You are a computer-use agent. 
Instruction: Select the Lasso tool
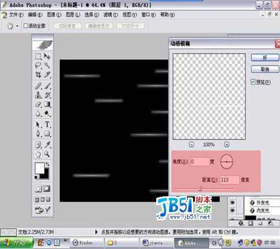pos(38,65)
